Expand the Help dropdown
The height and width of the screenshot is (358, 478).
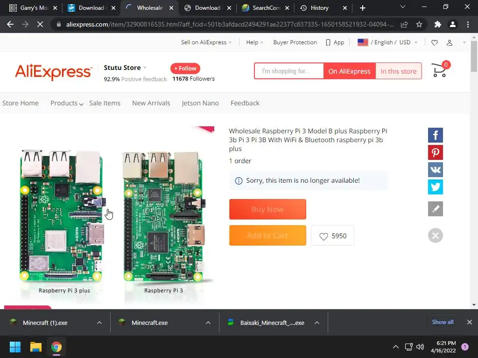coord(254,42)
